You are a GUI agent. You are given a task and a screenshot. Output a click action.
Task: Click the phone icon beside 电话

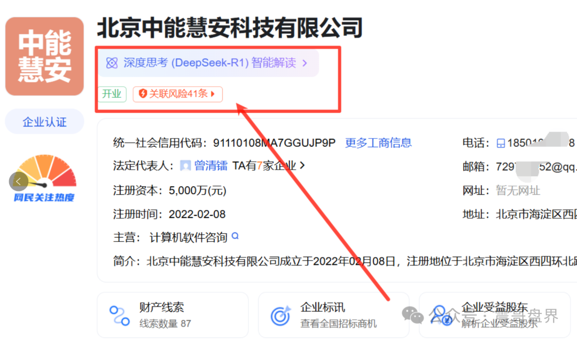pyautogui.click(x=501, y=143)
